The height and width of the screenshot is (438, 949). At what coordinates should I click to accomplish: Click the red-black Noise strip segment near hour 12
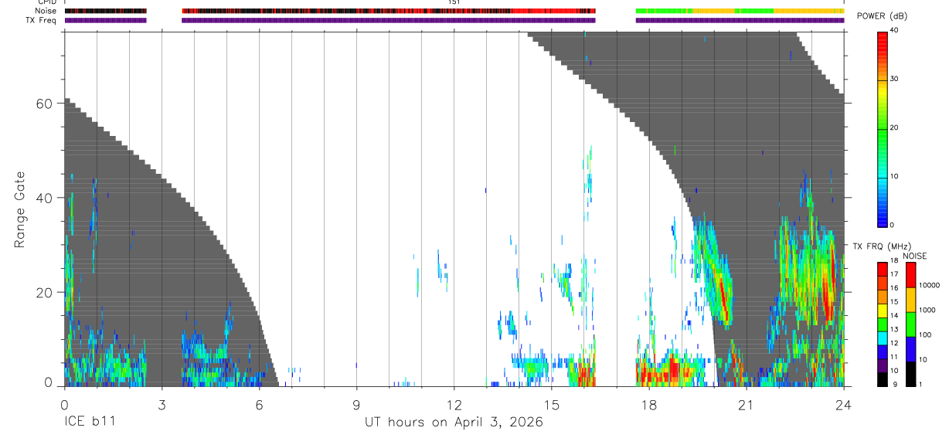(x=389, y=11)
